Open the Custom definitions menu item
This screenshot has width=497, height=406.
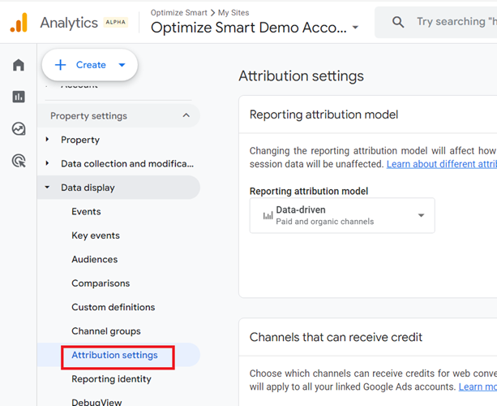coord(114,307)
